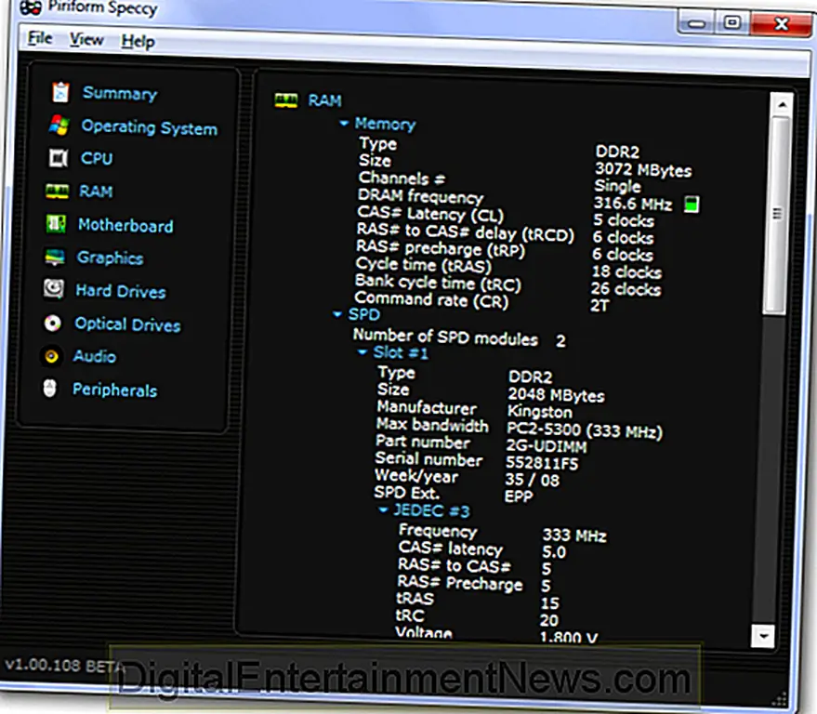Collapse the Memory tree node
Viewport: 817px width, 714px height.
pos(343,124)
